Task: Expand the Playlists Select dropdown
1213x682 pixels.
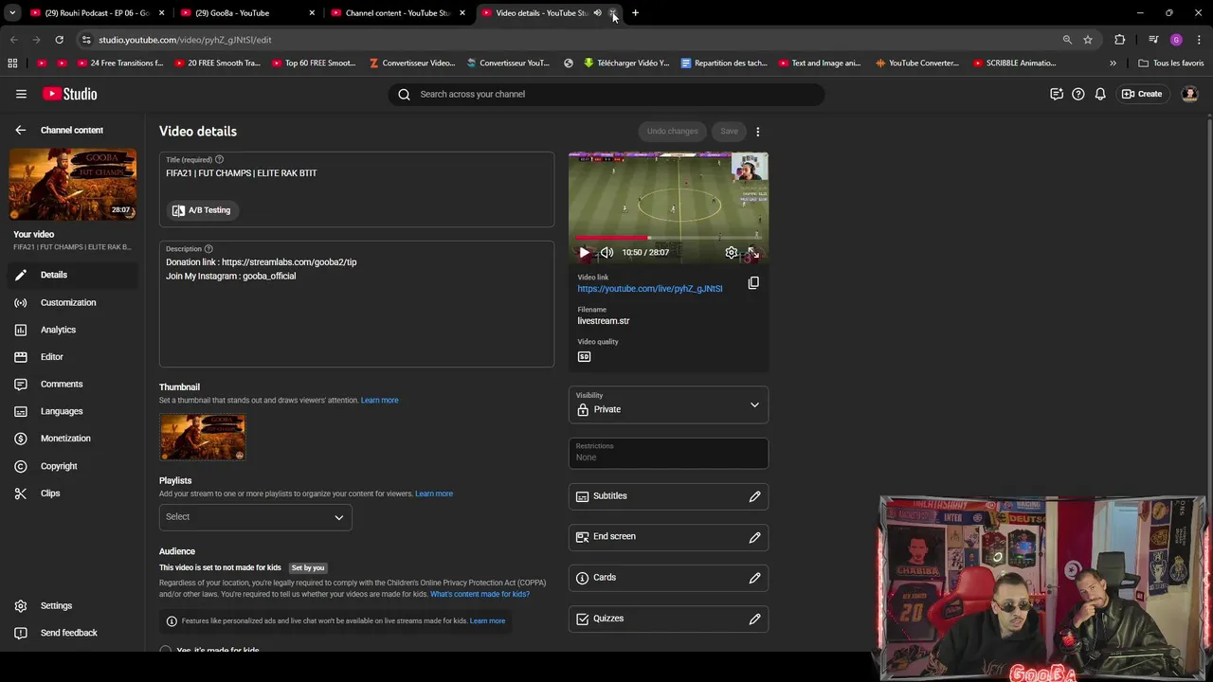Action: coord(256,517)
